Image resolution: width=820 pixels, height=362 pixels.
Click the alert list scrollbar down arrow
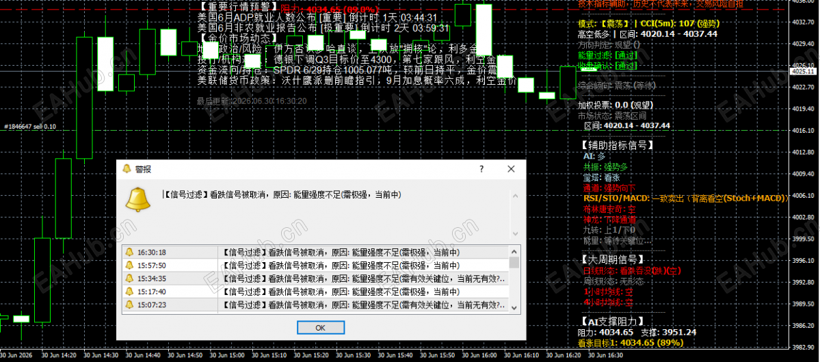514,308
